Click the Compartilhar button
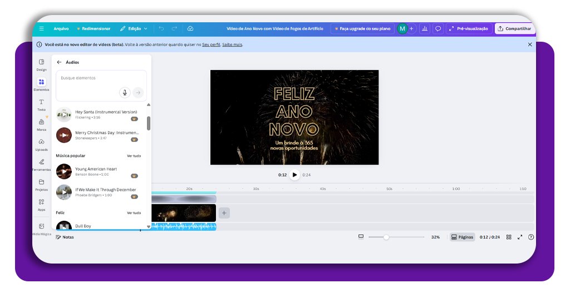Screen dimensions: 570x298 (x=514, y=29)
